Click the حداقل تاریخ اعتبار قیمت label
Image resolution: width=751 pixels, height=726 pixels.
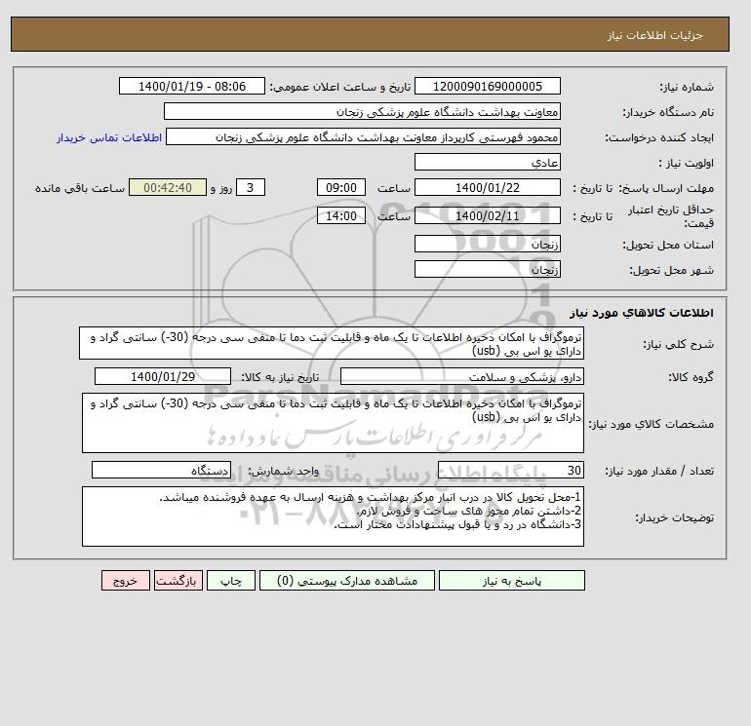click(671, 216)
